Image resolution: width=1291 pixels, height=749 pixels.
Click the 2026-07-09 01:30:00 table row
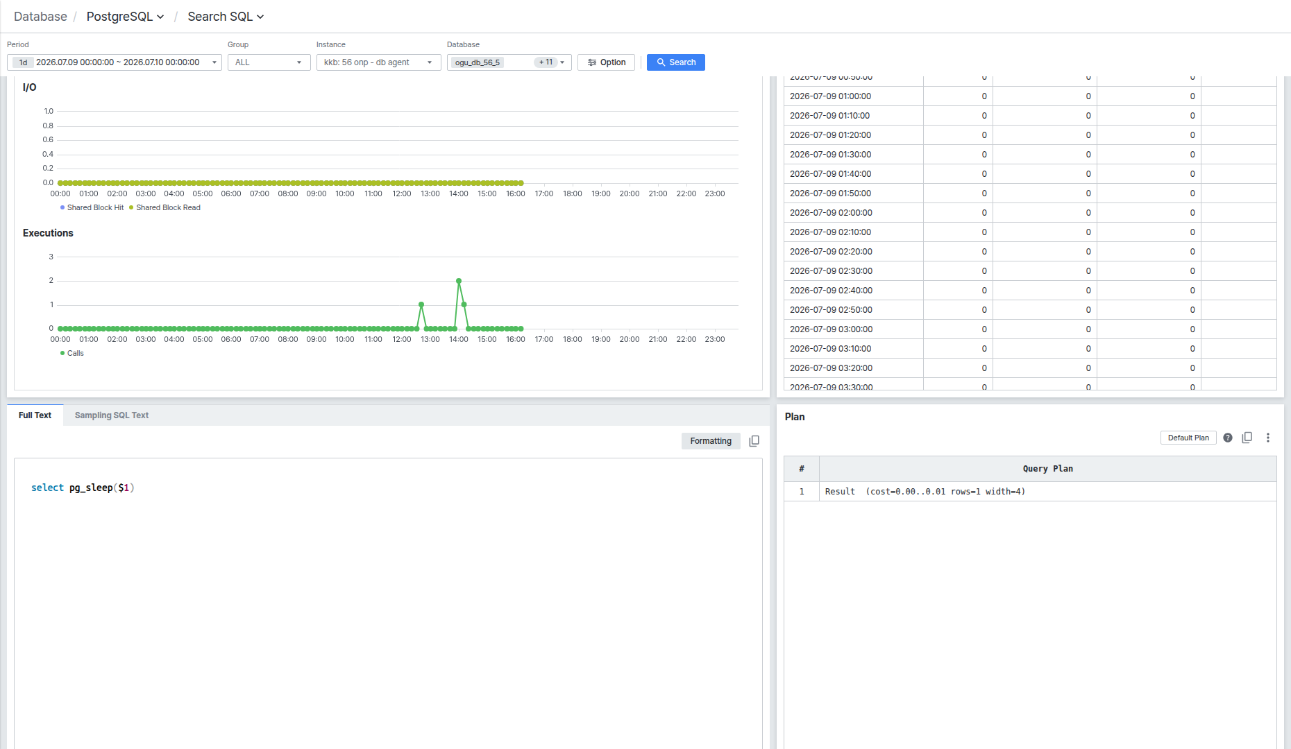[x=1030, y=155]
